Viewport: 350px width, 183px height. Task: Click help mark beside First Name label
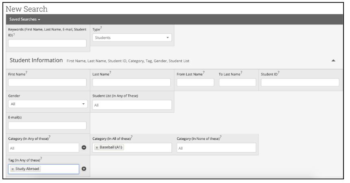point(26,72)
